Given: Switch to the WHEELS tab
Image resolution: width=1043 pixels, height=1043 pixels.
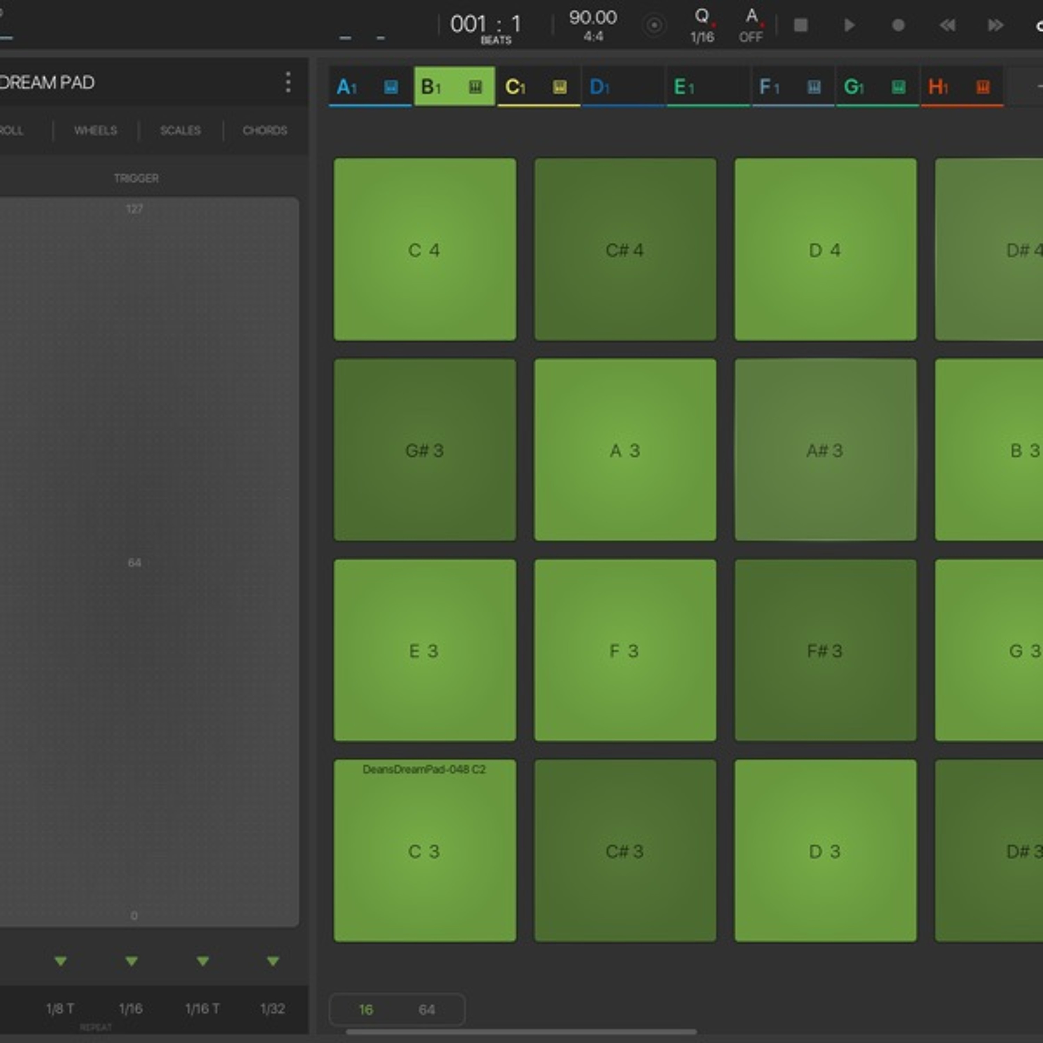Looking at the screenshot, I should [x=96, y=131].
